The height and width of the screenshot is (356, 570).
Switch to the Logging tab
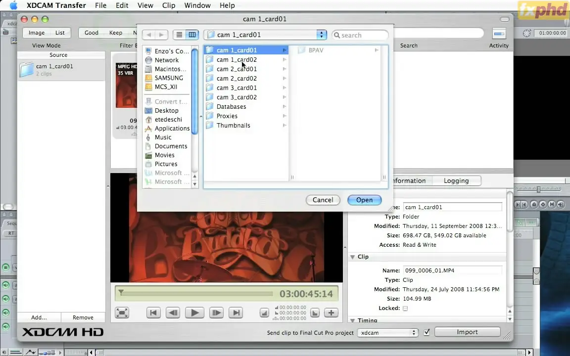tap(456, 181)
